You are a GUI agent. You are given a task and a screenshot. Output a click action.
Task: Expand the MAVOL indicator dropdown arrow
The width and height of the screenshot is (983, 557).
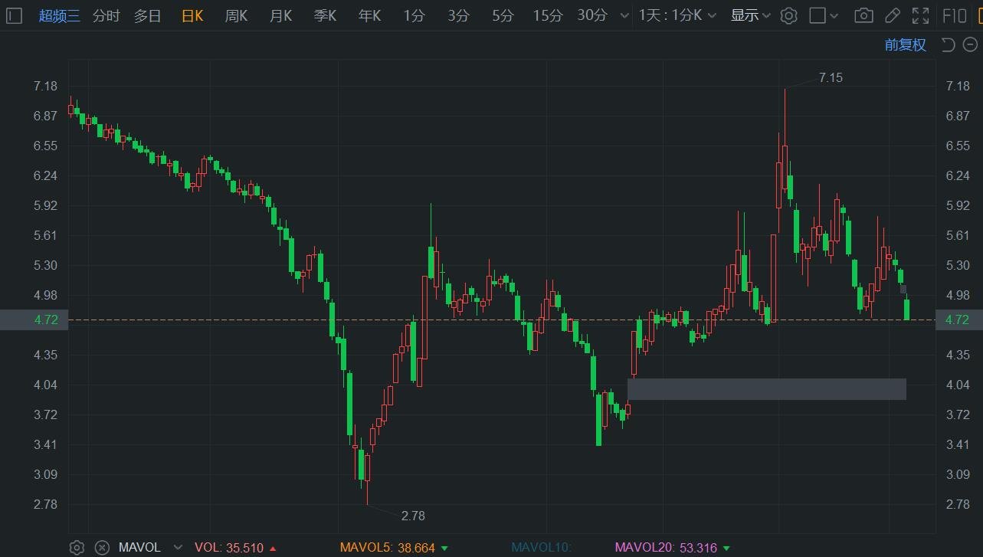coord(179,547)
